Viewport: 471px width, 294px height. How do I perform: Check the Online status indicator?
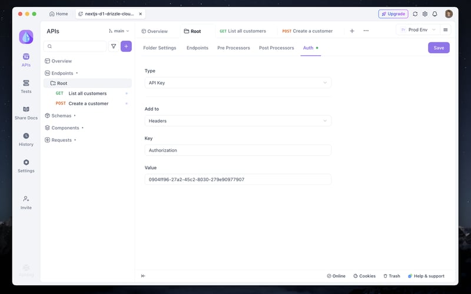tap(336, 276)
